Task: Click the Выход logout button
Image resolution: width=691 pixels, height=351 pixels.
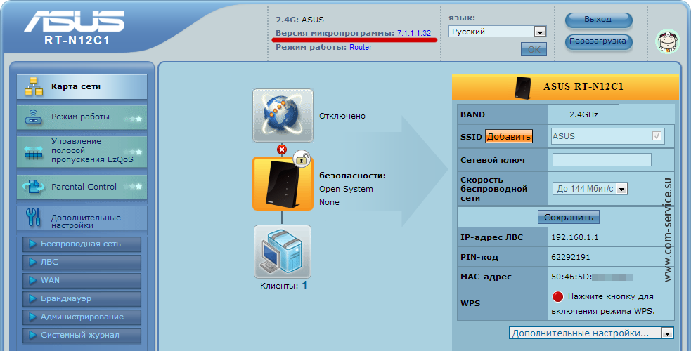Action: (598, 20)
